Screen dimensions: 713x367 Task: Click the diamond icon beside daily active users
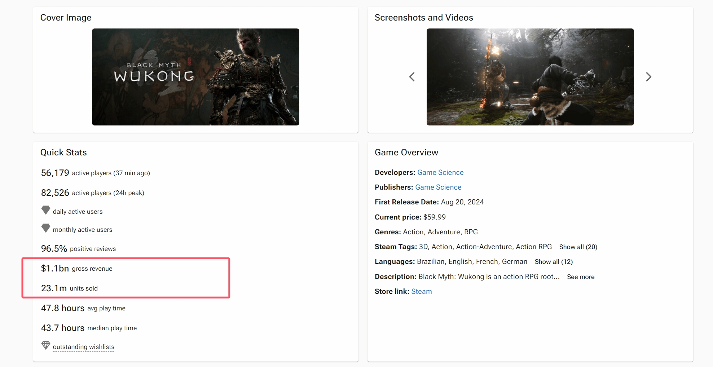pyautogui.click(x=46, y=210)
